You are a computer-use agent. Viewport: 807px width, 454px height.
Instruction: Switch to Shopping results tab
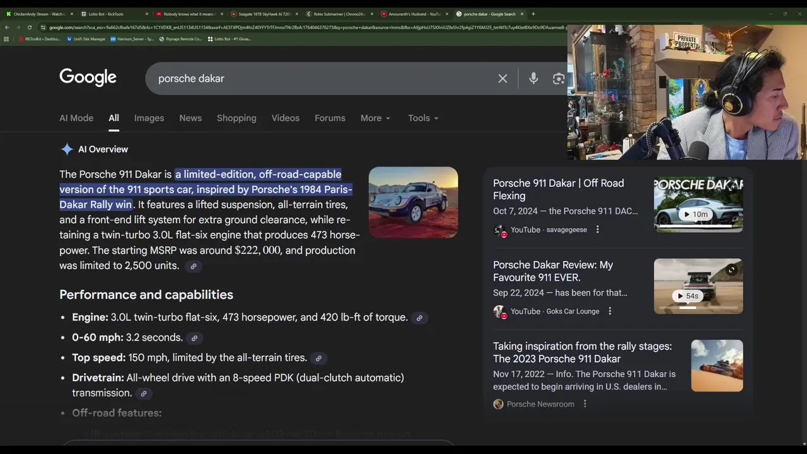click(x=236, y=118)
